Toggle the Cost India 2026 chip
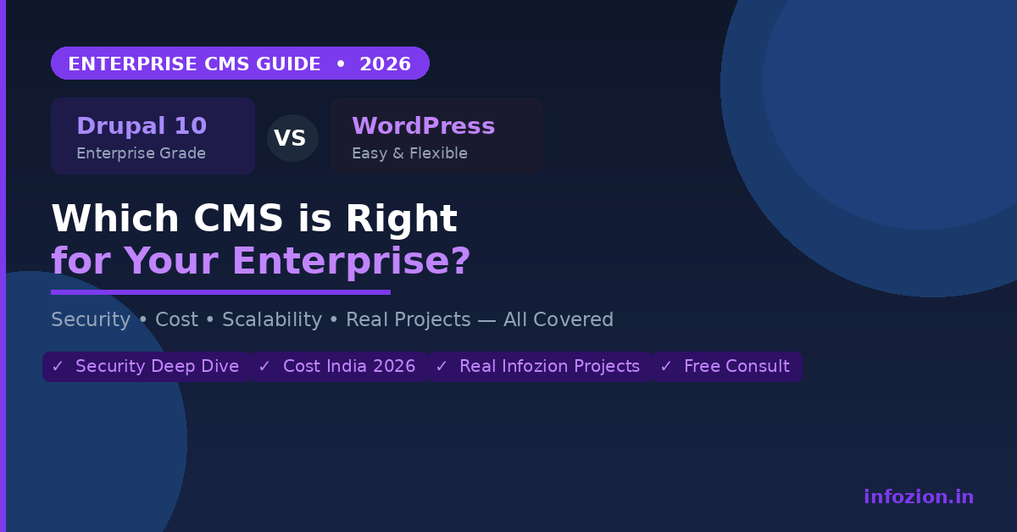The image size is (1017, 532). pyautogui.click(x=339, y=366)
